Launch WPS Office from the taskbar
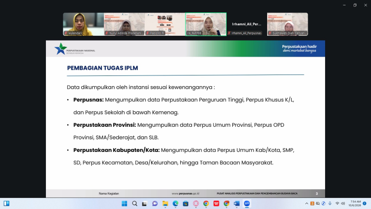 [x=216, y=204]
